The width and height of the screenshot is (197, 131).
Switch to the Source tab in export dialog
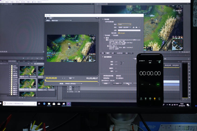(47, 18)
